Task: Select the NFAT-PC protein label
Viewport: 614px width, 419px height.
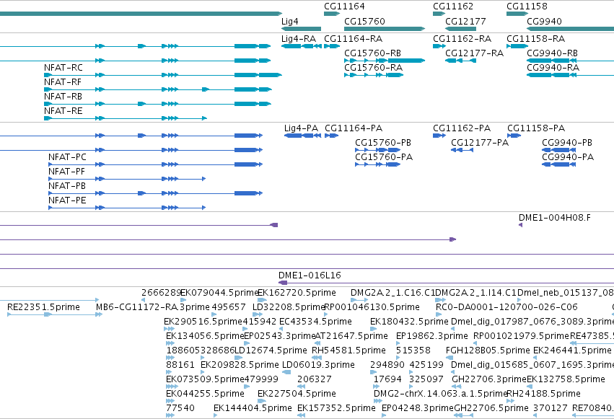Action: (x=67, y=157)
